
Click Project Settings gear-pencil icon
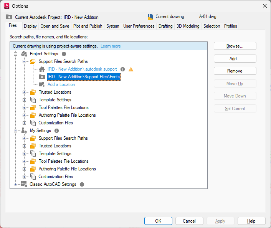pyautogui.click(x=24, y=54)
